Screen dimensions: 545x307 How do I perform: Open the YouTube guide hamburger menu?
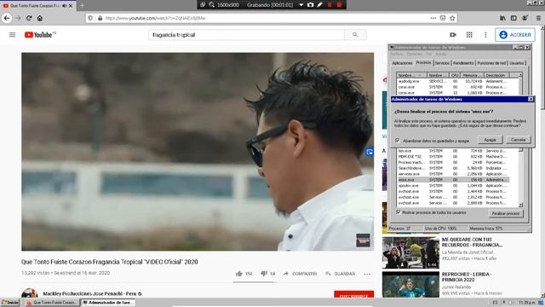[12, 35]
